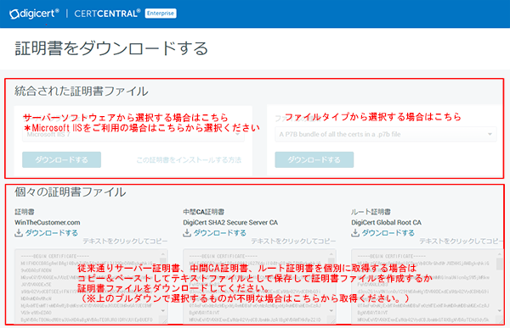Click the CERTCENTRAL title in the header
This screenshot has width=510, height=328.
107,14
